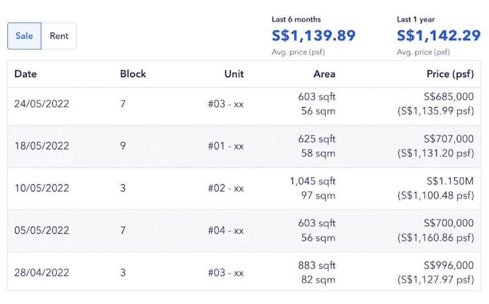Viewport: 489px width, 304px height.
Task: Click the Last 6 months average price S$1,139.89
Action: click(x=314, y=35)
